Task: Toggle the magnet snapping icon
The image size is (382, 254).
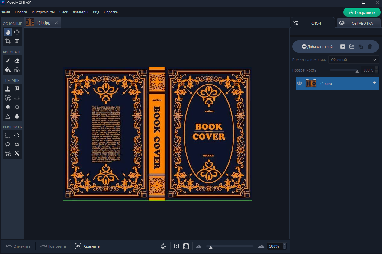Action: [164, 246]
